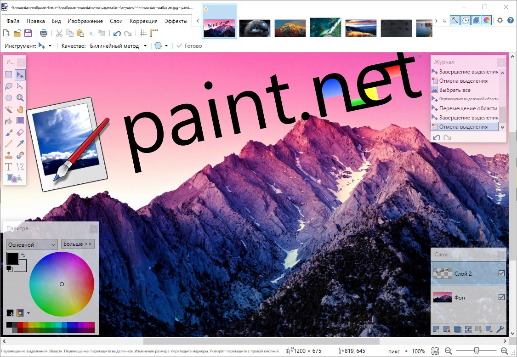
Task: Open the Коррекция menu
Action: click(143, 21)
